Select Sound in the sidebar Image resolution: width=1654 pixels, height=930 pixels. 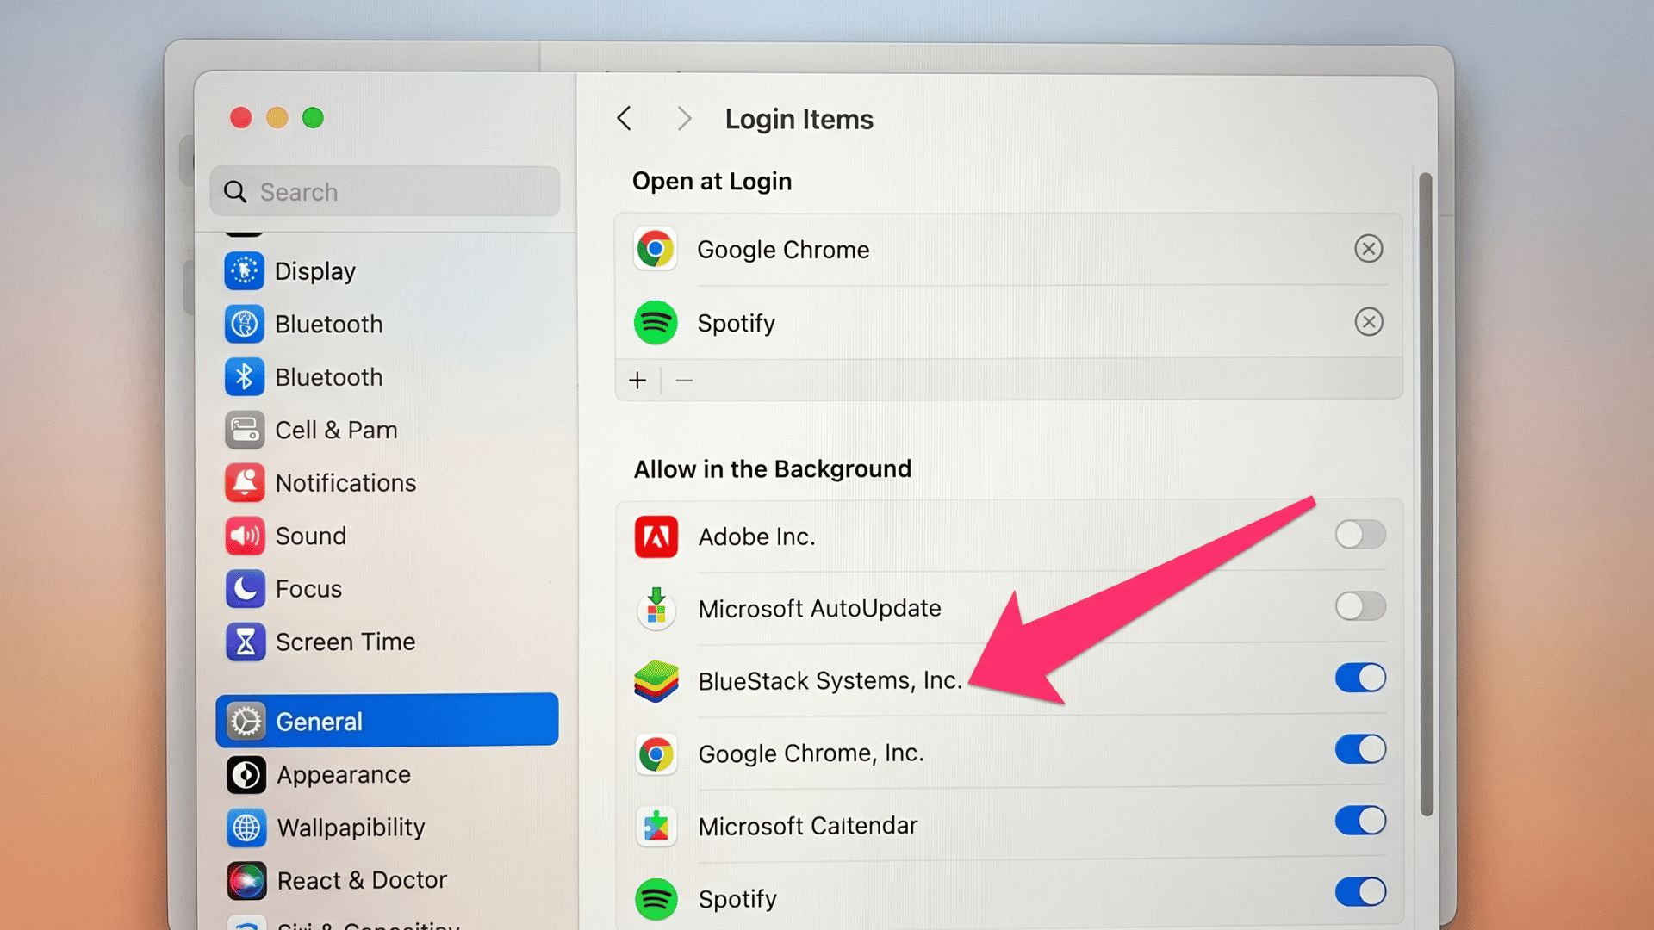pyautogui.click(x=311, y=536)
